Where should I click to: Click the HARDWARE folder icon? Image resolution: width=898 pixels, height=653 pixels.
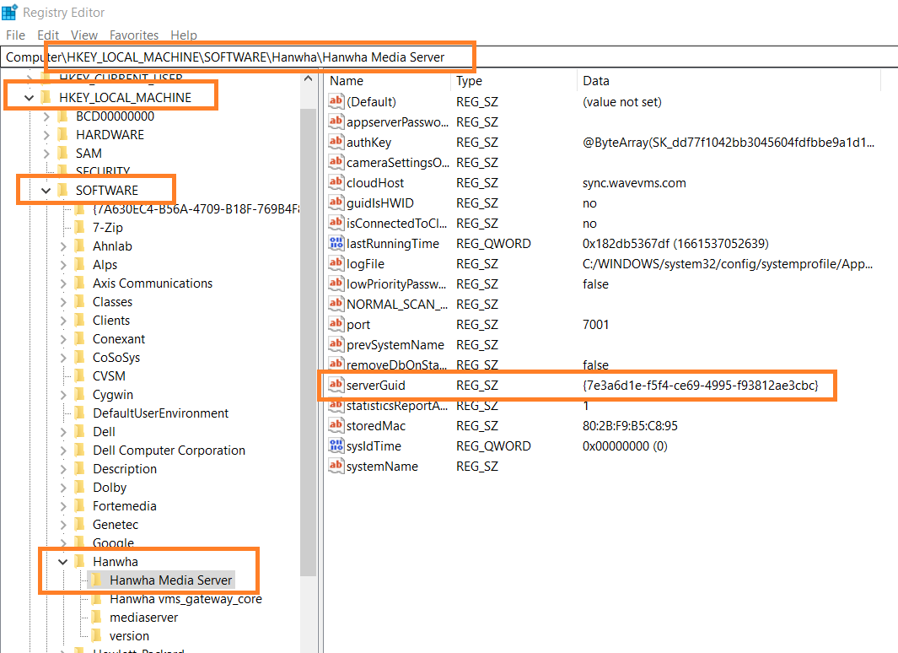point(63,135)
